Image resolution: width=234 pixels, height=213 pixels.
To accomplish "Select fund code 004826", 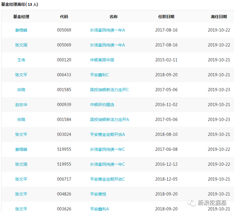I will click(64, 194).
